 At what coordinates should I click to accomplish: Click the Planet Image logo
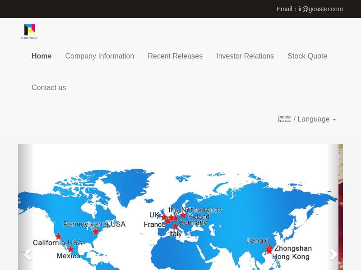tap(29, 31)
